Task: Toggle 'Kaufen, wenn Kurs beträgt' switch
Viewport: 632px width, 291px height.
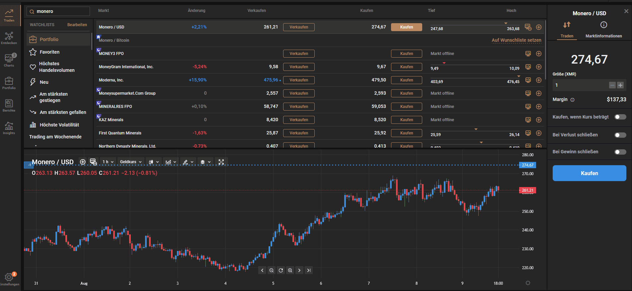Action: click(620, 117)
